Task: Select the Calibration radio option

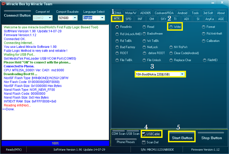Action: tap(210, 41)
